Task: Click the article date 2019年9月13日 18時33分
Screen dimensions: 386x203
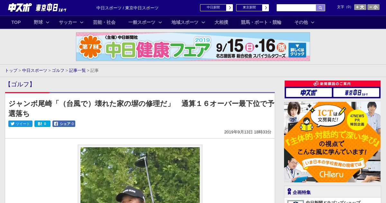Action: point(248,132)
